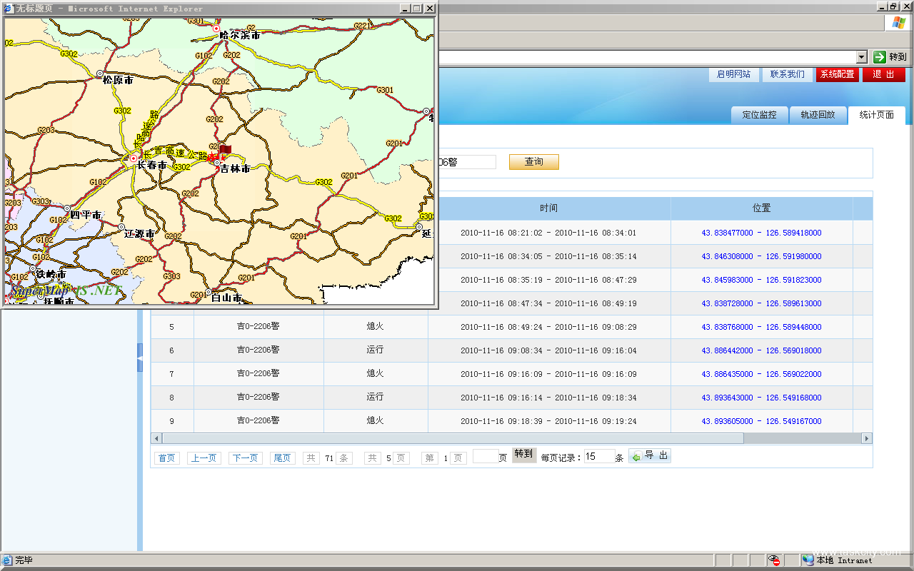Open location link 43.893605000 - 126.549167000
The height and width of the screenshot is (571, 914).
coord(762,421)
